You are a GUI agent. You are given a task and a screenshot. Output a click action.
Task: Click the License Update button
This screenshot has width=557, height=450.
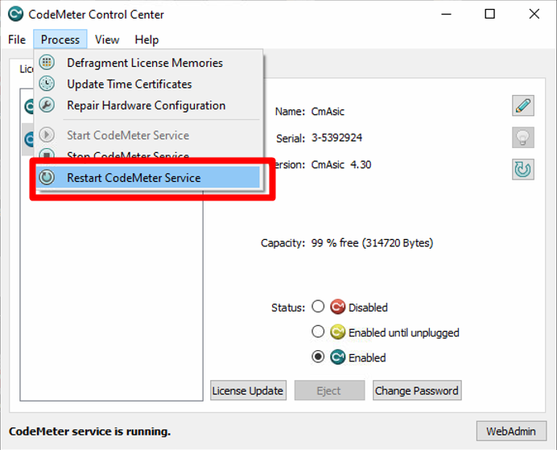tap(248, 391)
